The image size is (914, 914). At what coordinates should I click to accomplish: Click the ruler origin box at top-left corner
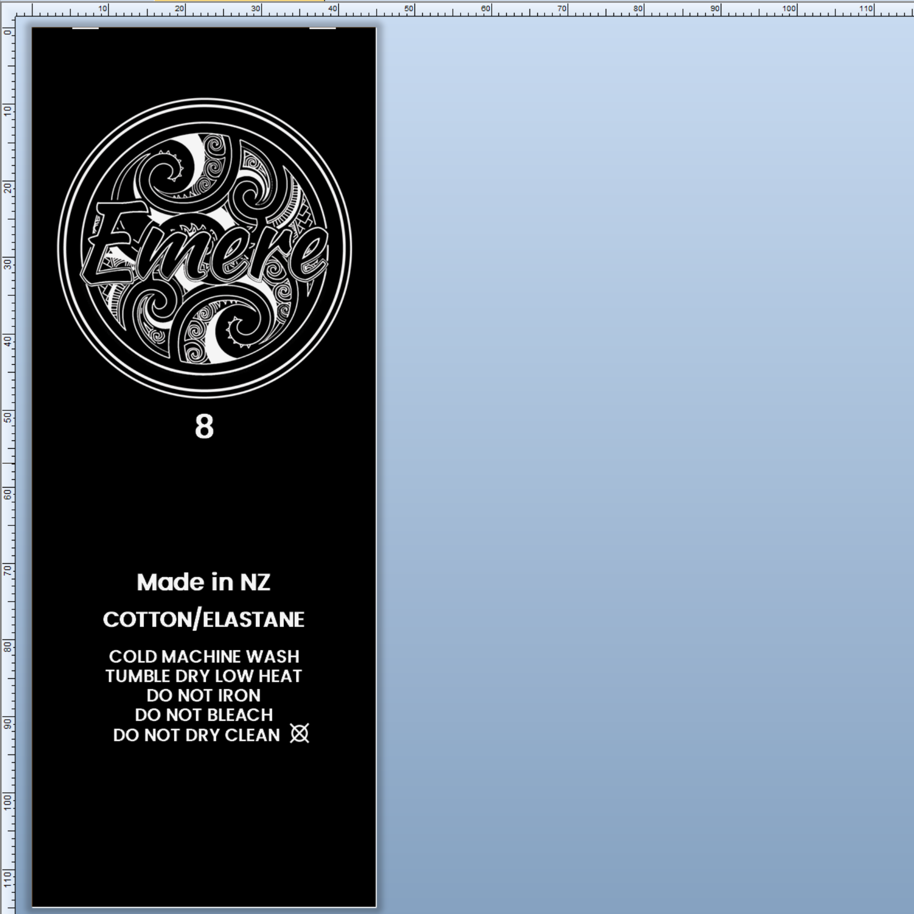tap(7, 8)
